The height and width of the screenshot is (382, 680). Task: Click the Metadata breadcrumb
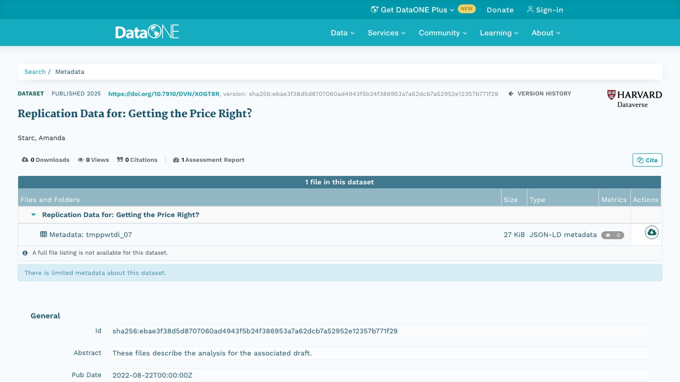tap(70, 72)
